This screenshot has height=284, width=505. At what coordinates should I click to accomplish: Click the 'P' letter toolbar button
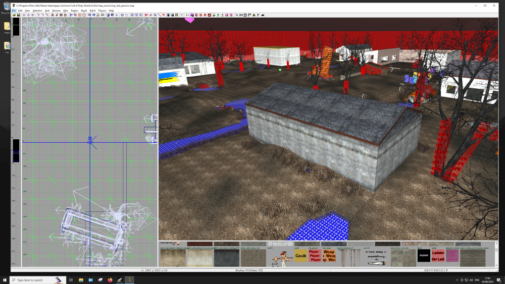(249, 15)
